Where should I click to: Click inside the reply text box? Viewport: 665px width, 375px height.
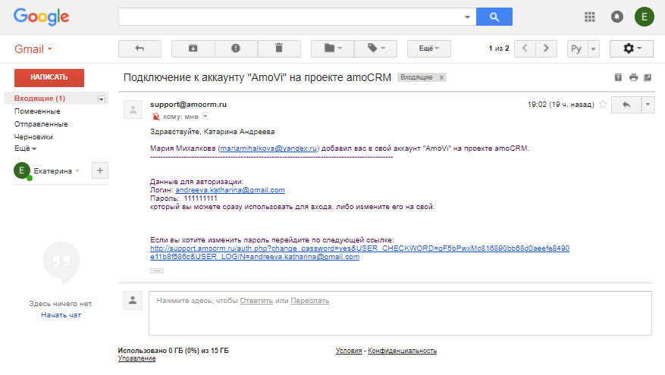400,312
